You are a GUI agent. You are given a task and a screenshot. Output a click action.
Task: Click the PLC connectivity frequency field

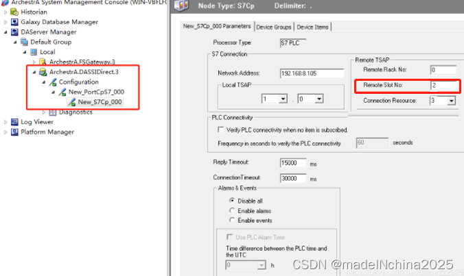372,142
